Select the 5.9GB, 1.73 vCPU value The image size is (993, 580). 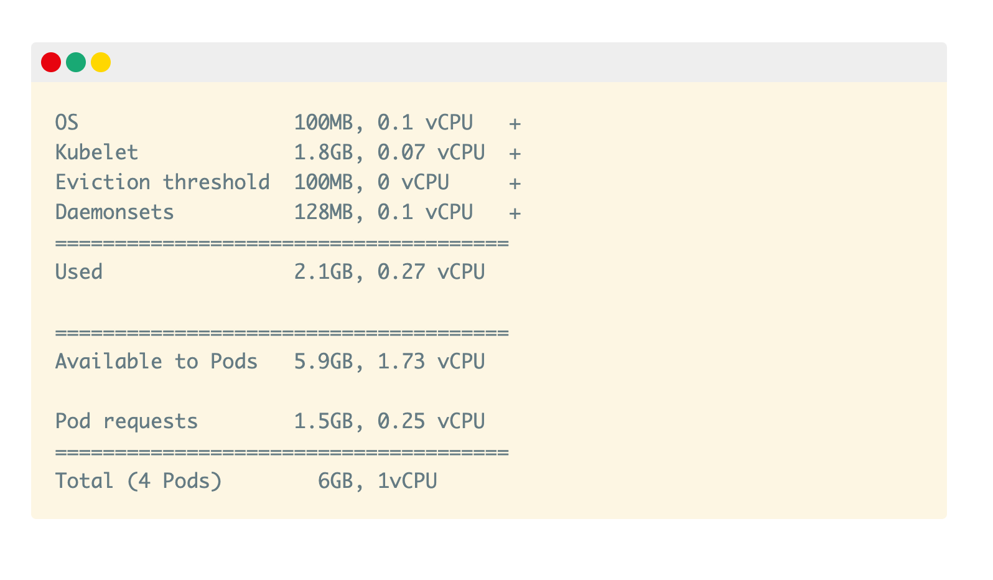pos(389,362)
